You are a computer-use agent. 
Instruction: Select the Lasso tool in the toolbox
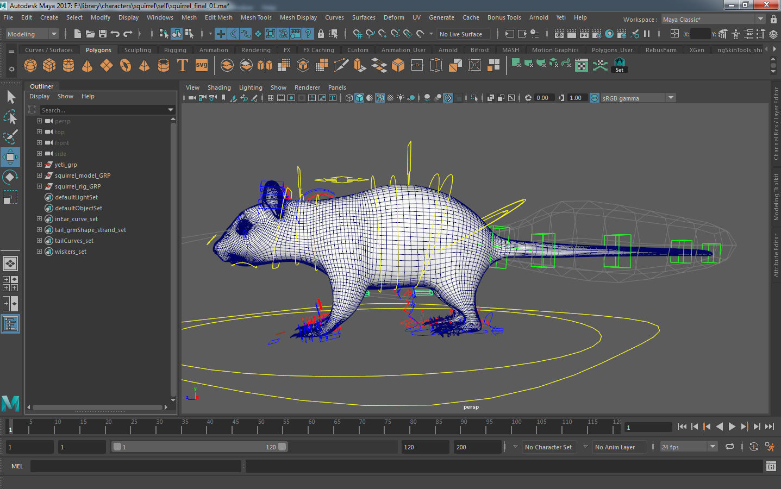10,117
